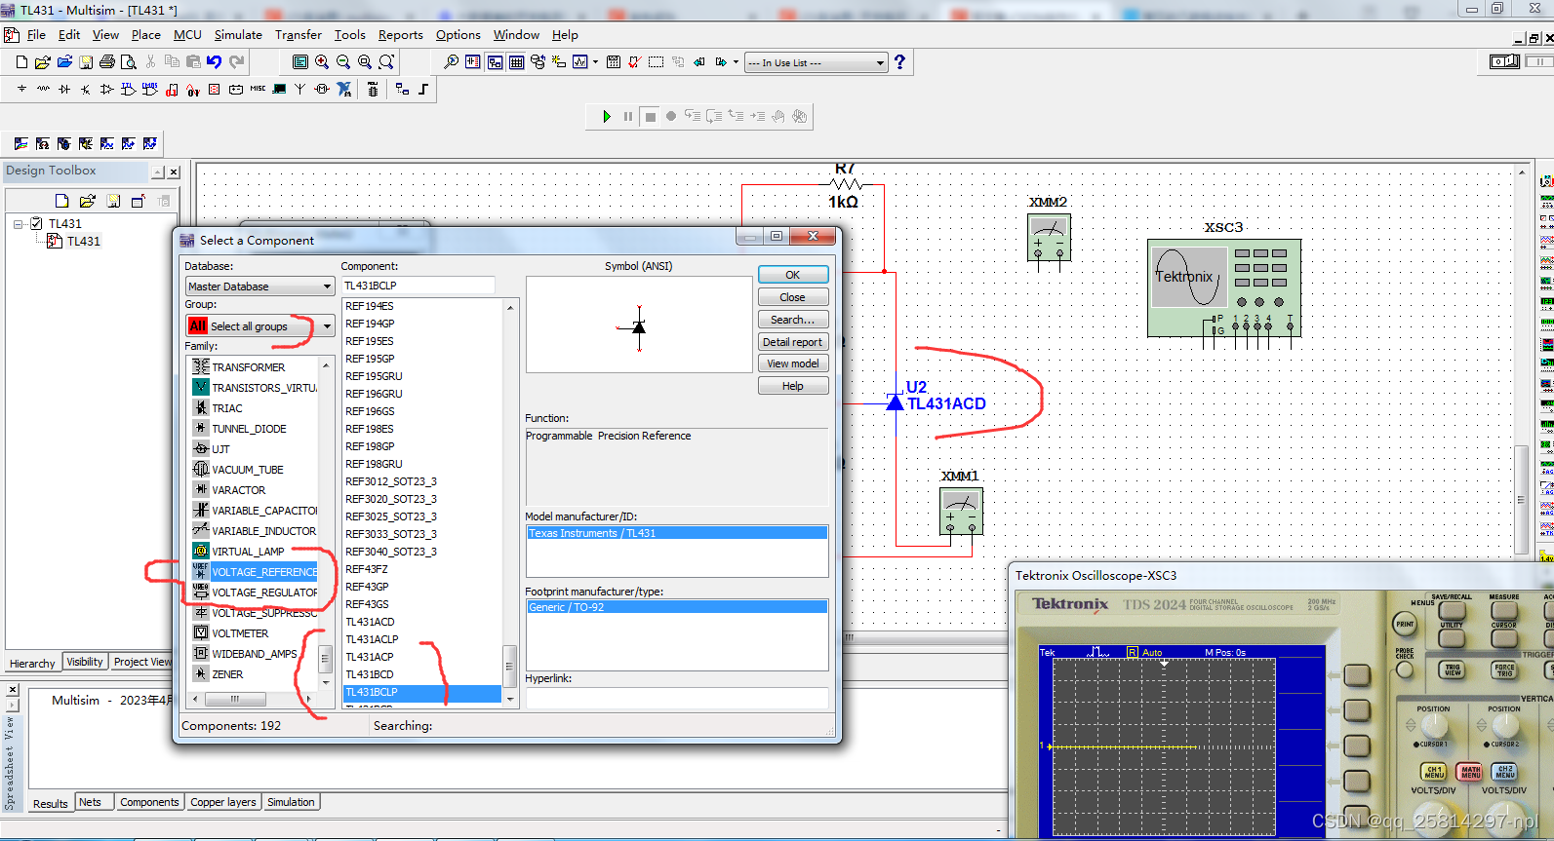Open the Select all groups dropdown
Image resolution: width=1554 pixels, height=841 pixels.
327,326
